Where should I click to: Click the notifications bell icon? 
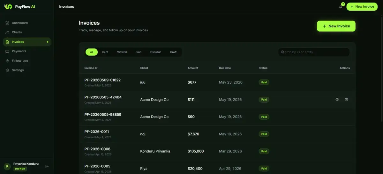tap(341, 7)
